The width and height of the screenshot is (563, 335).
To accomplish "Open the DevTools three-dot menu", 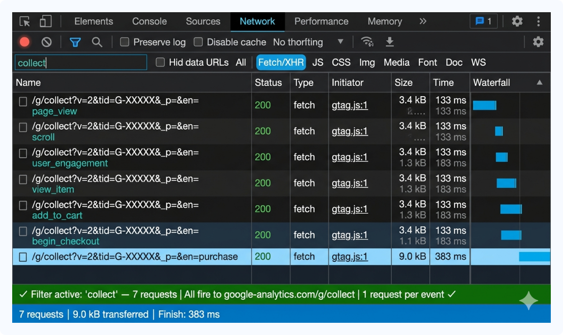I will [538, 21].
